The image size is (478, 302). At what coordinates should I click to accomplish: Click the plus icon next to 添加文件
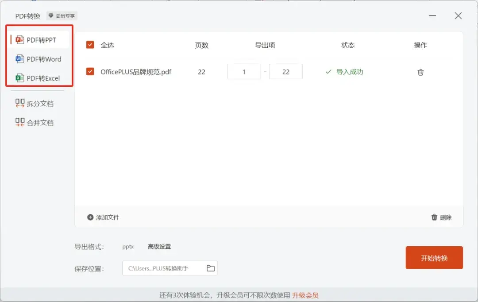click(90, 217)
